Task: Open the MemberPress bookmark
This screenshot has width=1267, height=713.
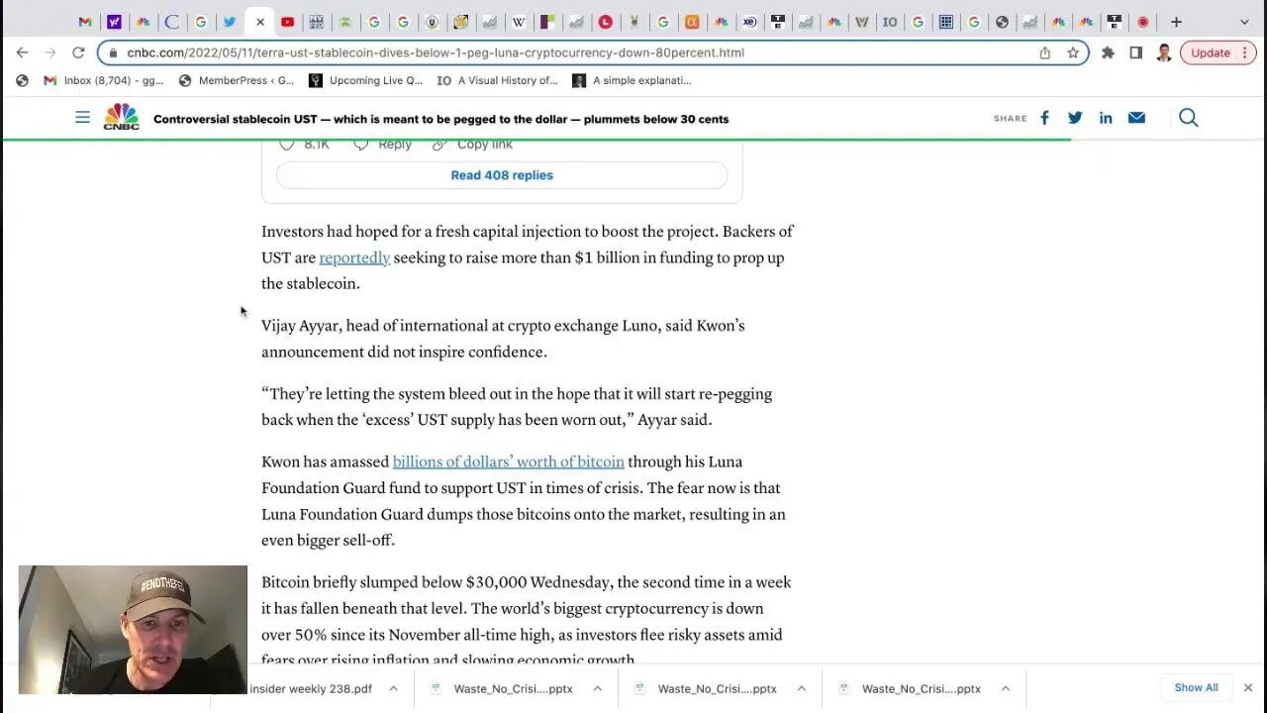Action: [237, 80]
